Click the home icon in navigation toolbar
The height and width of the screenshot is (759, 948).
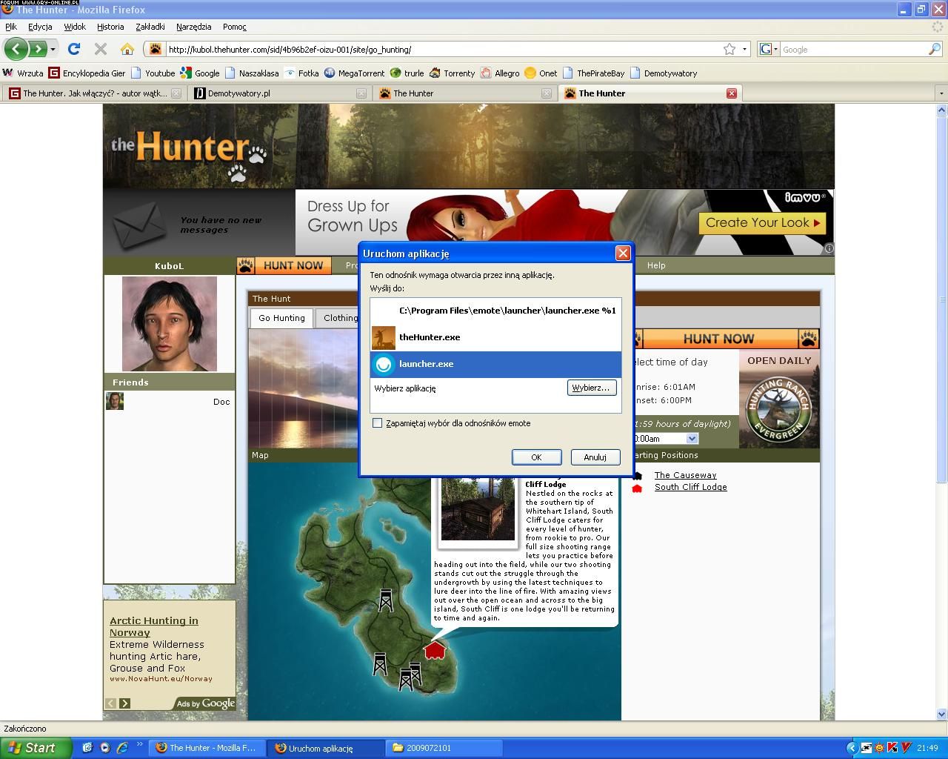coord(127,49)
